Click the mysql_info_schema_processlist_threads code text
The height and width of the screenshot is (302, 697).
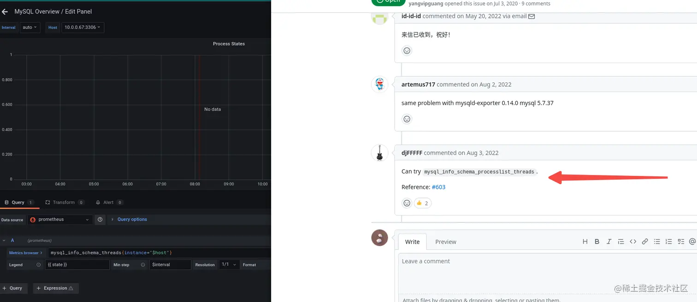[479, 172]
